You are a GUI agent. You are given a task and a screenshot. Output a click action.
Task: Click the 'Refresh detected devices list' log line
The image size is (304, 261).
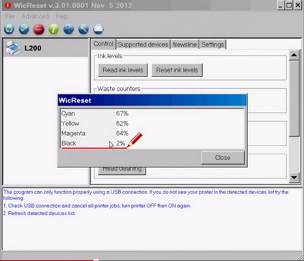(39, 213)
